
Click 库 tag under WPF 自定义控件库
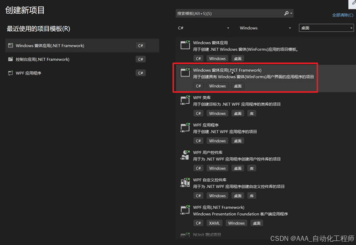coord(251,196)
